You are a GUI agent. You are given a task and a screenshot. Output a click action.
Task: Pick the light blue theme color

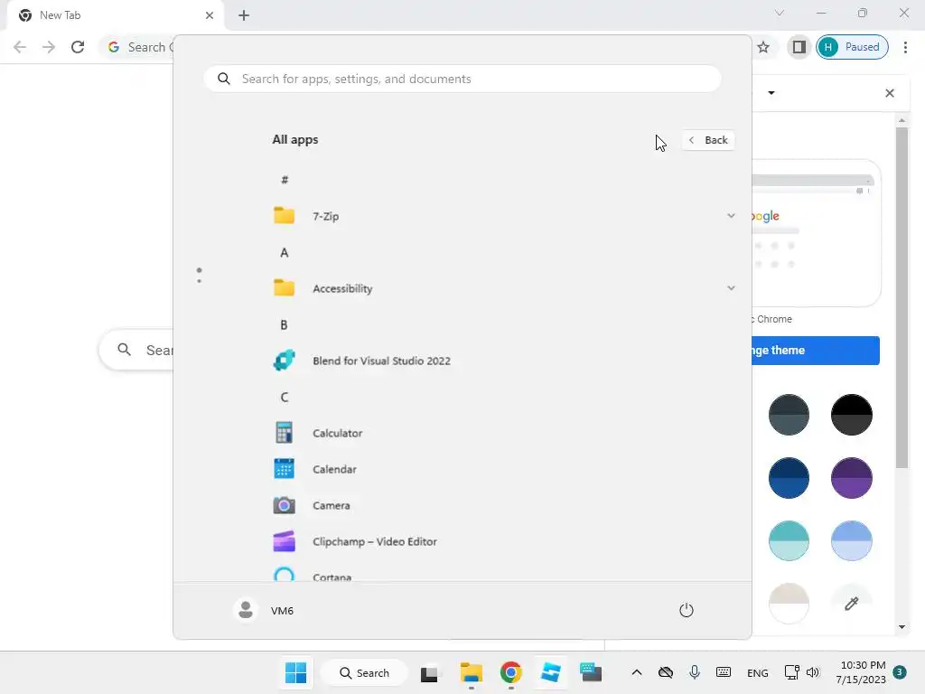tap(851, 540)
